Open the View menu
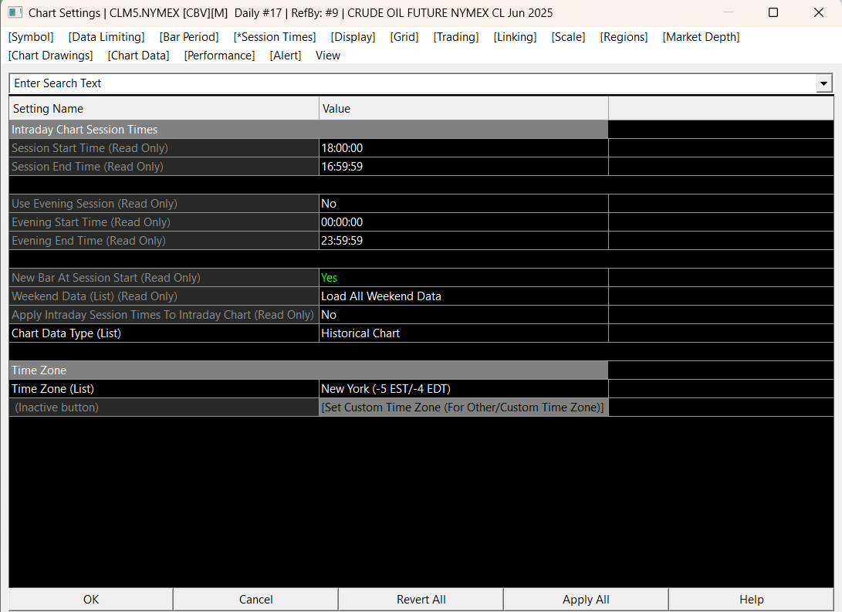 pos(328,56)
